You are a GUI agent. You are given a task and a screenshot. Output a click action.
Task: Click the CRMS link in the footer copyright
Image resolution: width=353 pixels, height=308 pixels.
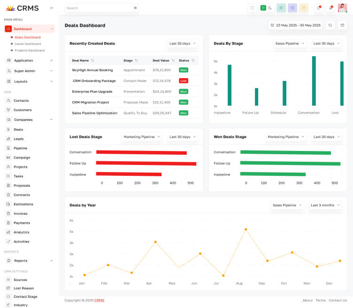tap(100, 300)
